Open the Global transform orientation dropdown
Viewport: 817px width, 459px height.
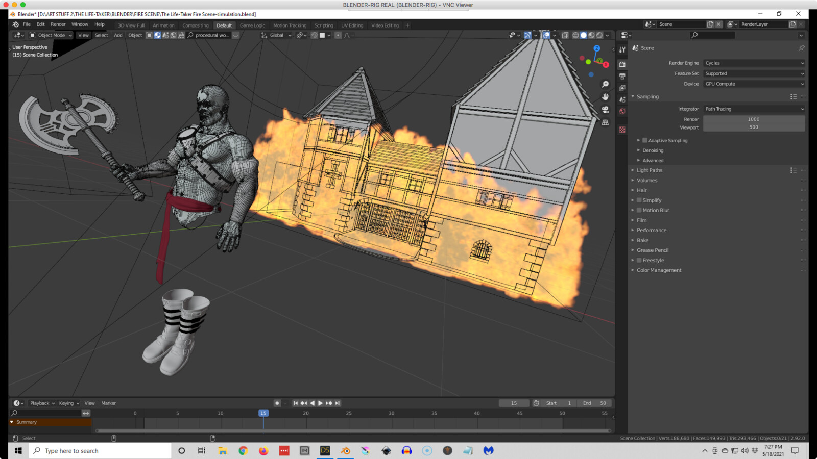[x=276, y=35]
